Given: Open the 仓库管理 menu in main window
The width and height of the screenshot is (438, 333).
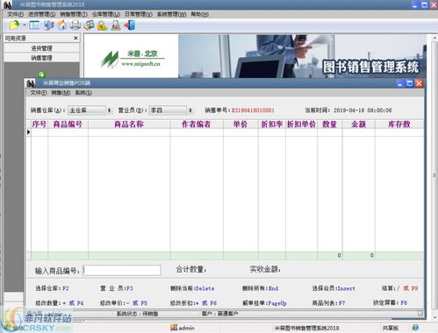Looking at the screenshot, I should [x=106, y=14].
